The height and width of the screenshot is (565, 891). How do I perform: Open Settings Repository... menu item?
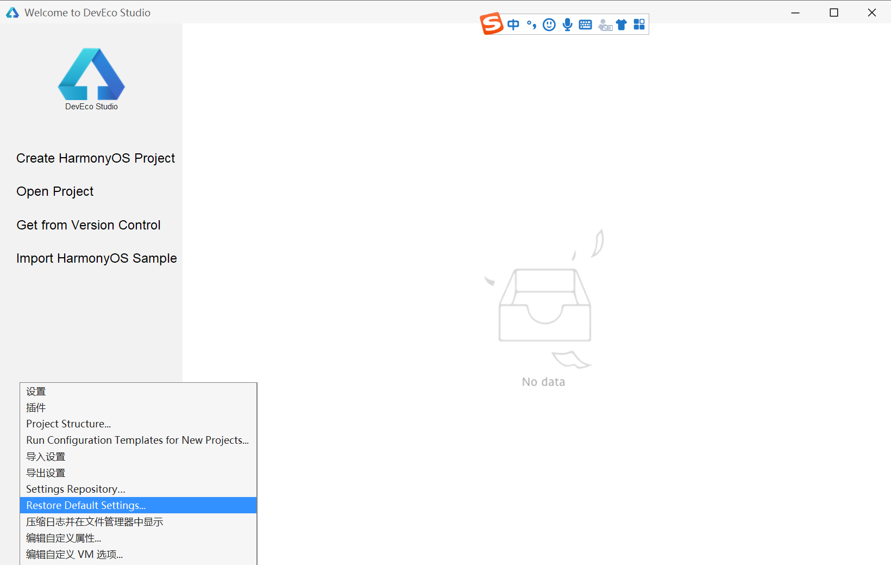[x=138, y=489]
